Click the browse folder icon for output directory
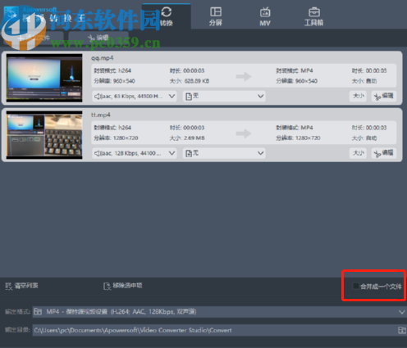The image size is (407, 348). click(x=401, y=330)
